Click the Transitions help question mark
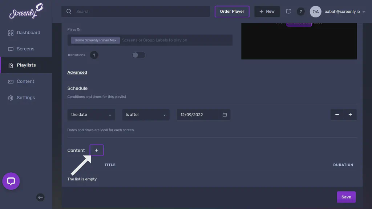 click(x=94, y=55)
